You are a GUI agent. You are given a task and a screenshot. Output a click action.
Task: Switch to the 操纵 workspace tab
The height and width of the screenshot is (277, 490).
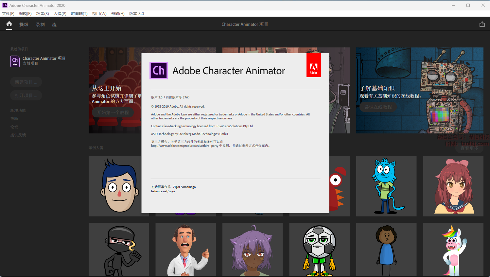point(24,25)
